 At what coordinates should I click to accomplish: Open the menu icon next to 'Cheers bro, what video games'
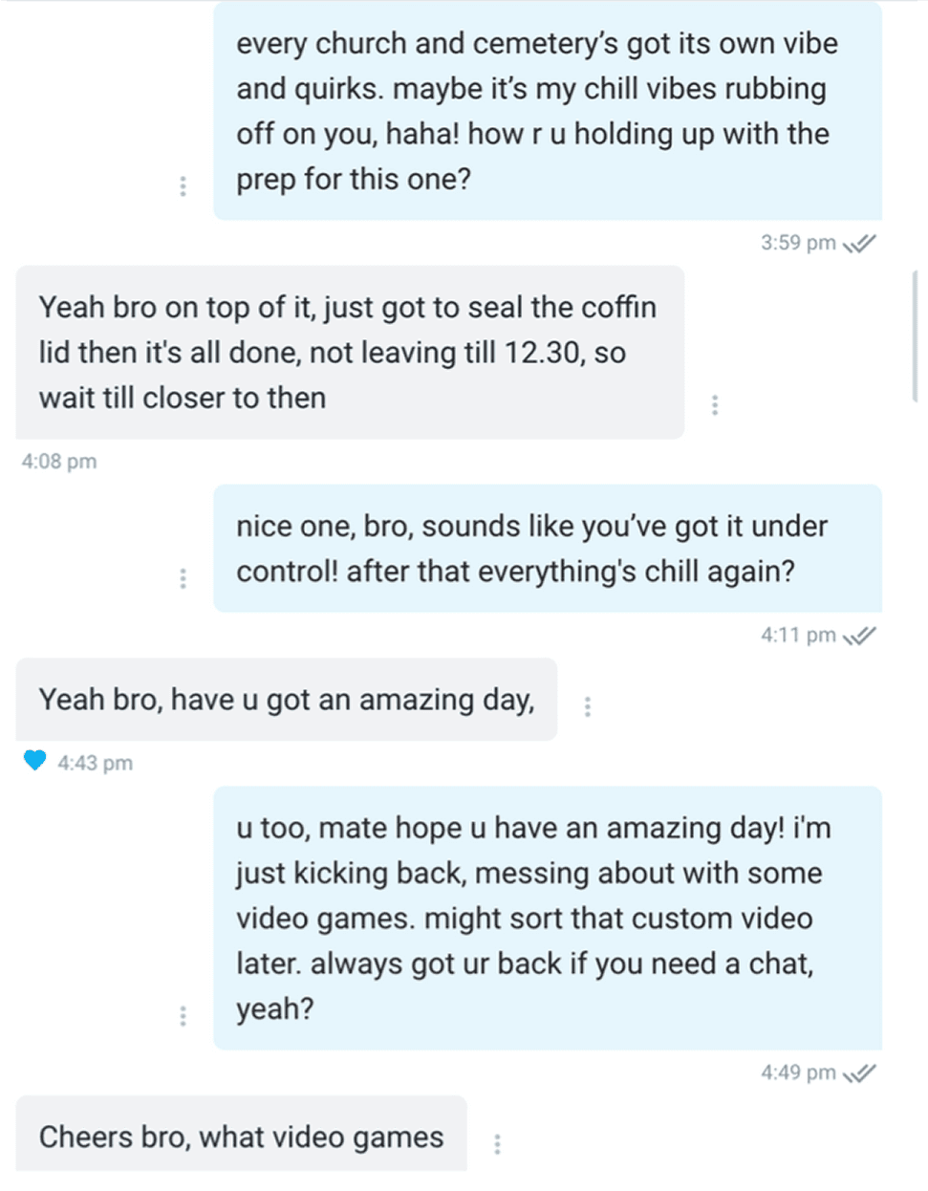pyautogui.click(x=498, y=1143)
